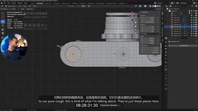Viewport: 198px width, 111px height.
Task: Select the Move tool
Action: click(x=3, y=22)
